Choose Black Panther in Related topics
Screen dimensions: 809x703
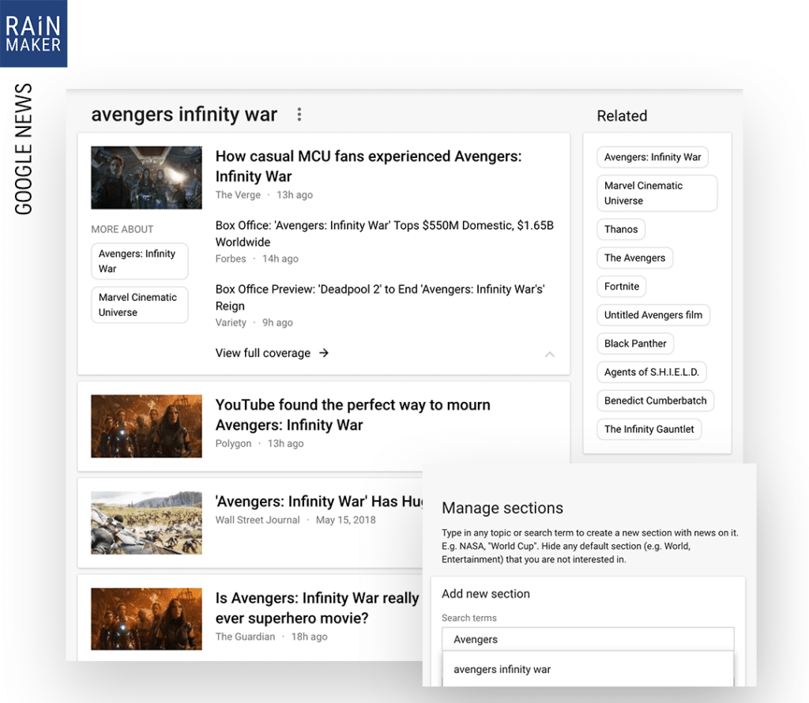click(x=635, y=344)
